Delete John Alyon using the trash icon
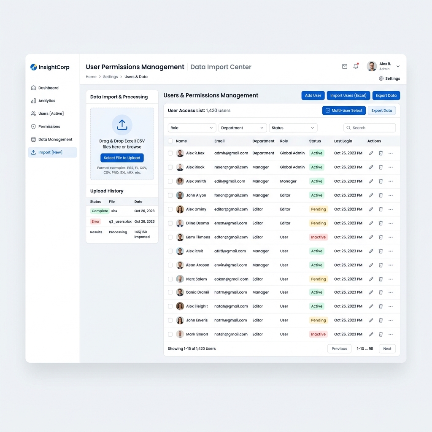Image resolution: width=432 pixels, height=432 pixels. [x=381, y=195]
